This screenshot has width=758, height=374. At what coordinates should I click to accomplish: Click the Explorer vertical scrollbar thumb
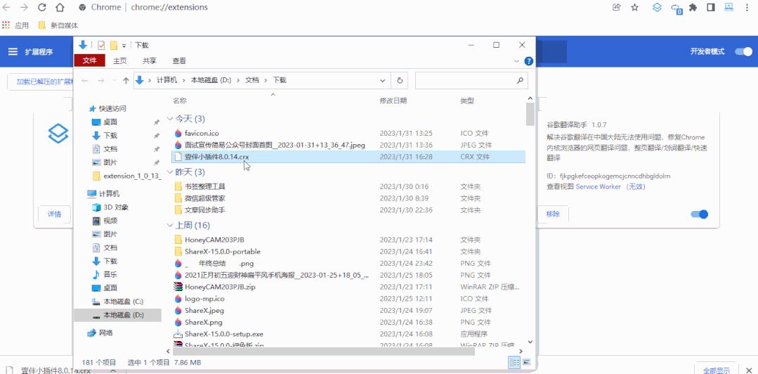[x=530, y=114]
